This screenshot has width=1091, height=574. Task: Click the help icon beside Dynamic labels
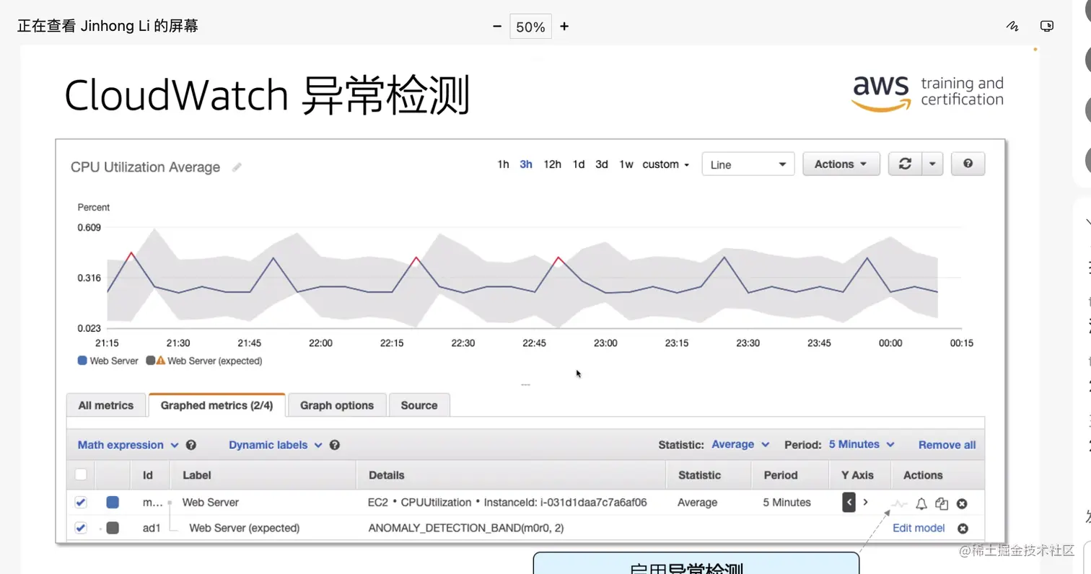click(335, 445)
